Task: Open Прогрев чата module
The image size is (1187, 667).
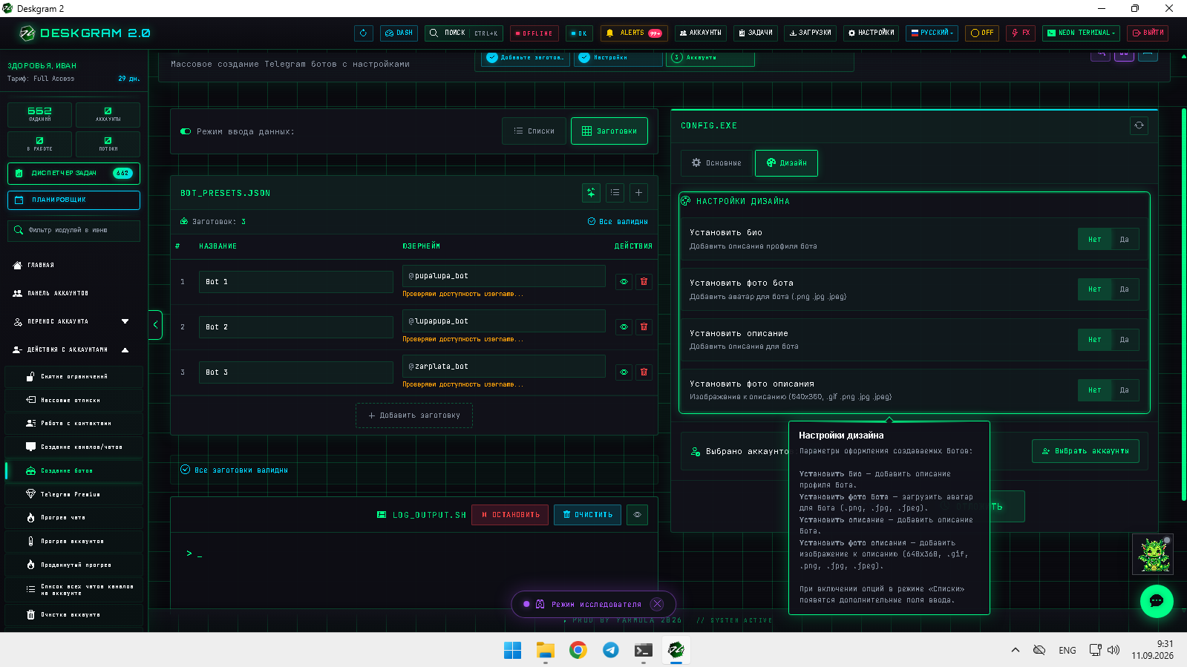Action: (x=73, y=518)
